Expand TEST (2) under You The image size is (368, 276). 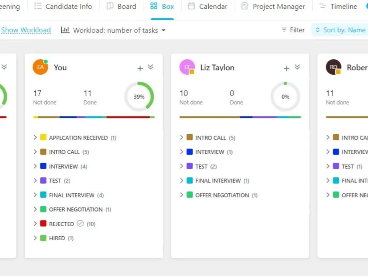pos(35,180)
